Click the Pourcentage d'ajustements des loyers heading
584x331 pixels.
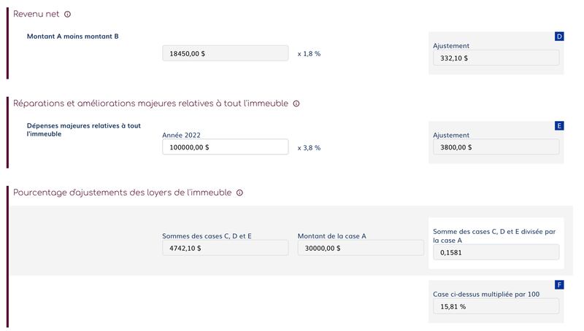pyautogui.click(x=122, y=193)
